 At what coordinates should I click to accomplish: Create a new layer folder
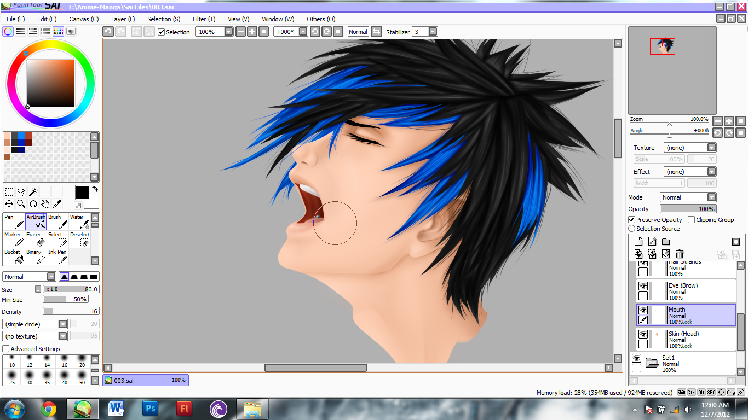tap(666, 242)
